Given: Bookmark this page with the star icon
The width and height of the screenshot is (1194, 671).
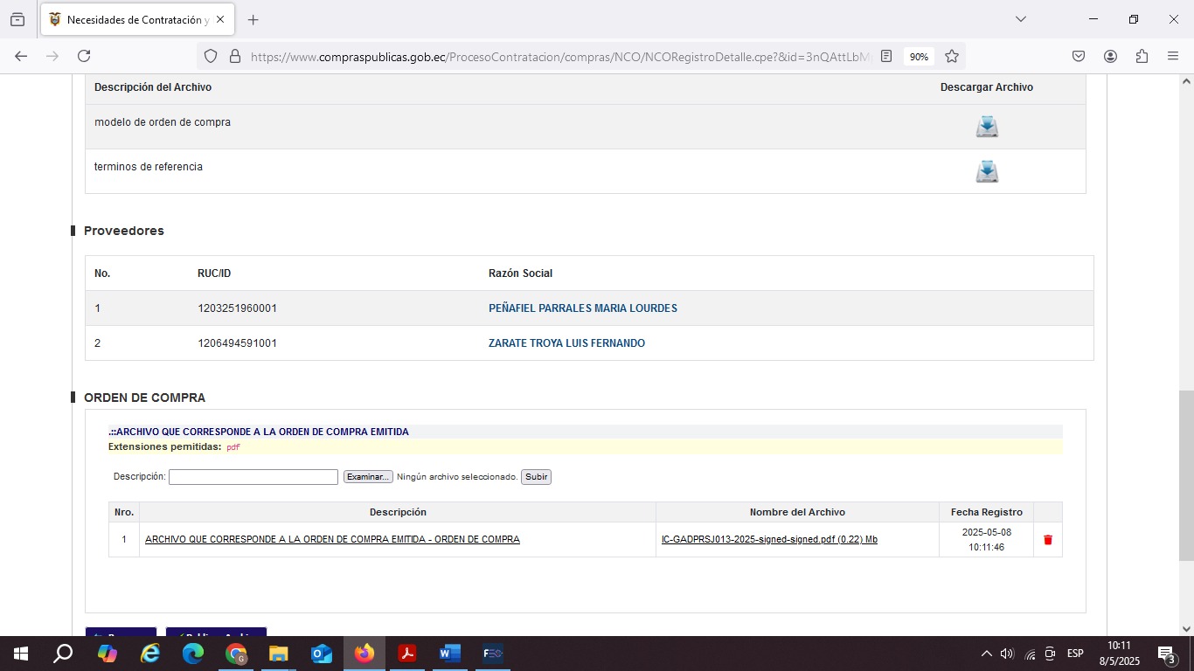Looking at the screenshot, I should (952, 56).
